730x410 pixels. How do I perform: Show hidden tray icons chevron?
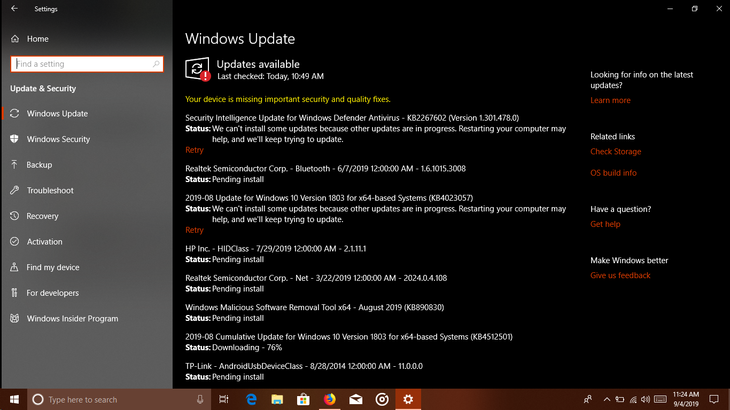click(607, 399)
